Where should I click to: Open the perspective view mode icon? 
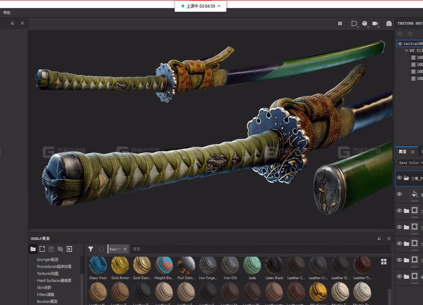point(354,24)
